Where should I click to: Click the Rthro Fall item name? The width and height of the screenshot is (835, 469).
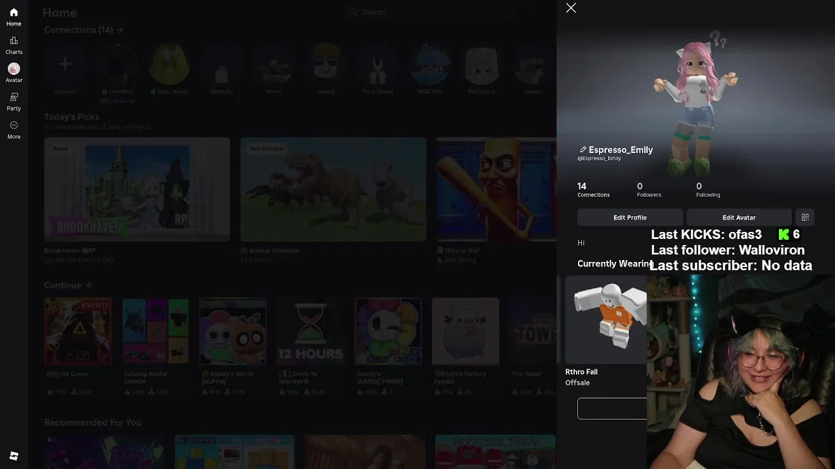pos(581,372)
